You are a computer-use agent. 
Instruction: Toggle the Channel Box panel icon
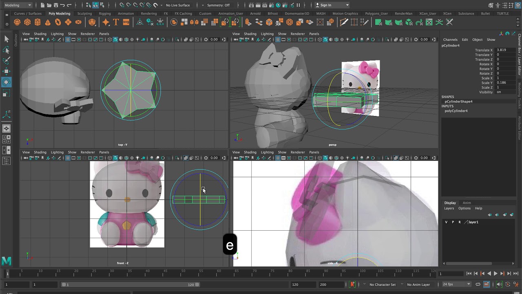click(518, 5)
